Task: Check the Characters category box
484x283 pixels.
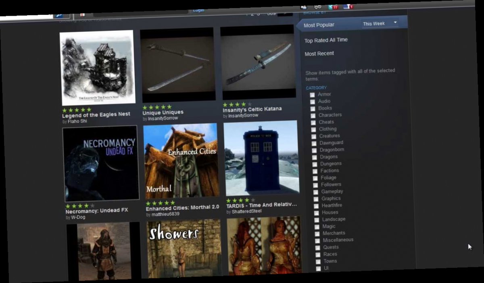Action: 313,116
